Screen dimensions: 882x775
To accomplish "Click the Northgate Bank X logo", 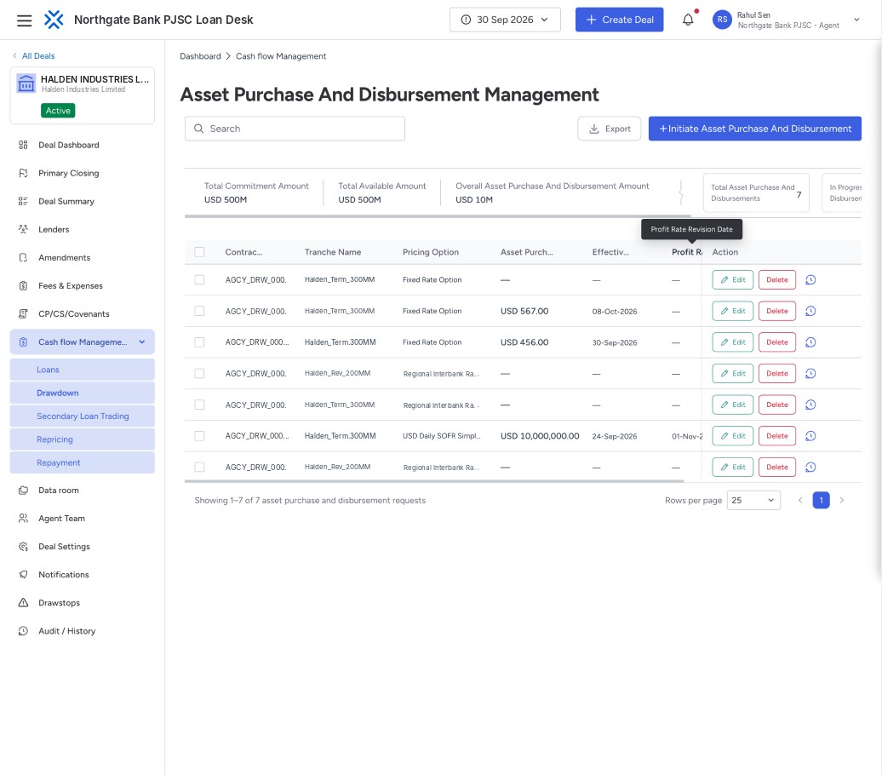I will pyautogui.click(x=54, y=20).
